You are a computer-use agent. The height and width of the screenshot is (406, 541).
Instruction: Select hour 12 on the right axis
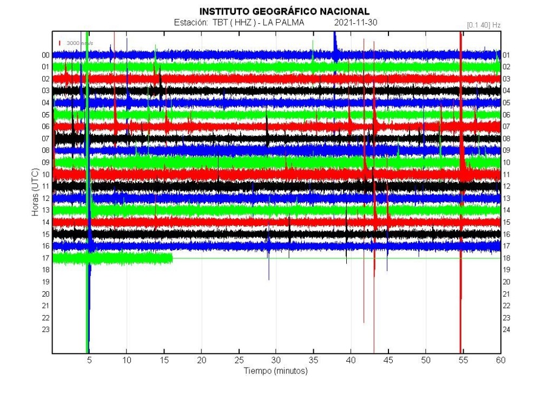(x=506, y=186)
